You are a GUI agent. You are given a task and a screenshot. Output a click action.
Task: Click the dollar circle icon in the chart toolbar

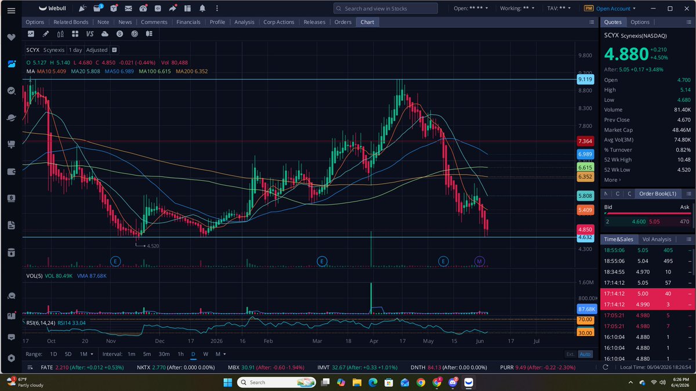(119, 34)
